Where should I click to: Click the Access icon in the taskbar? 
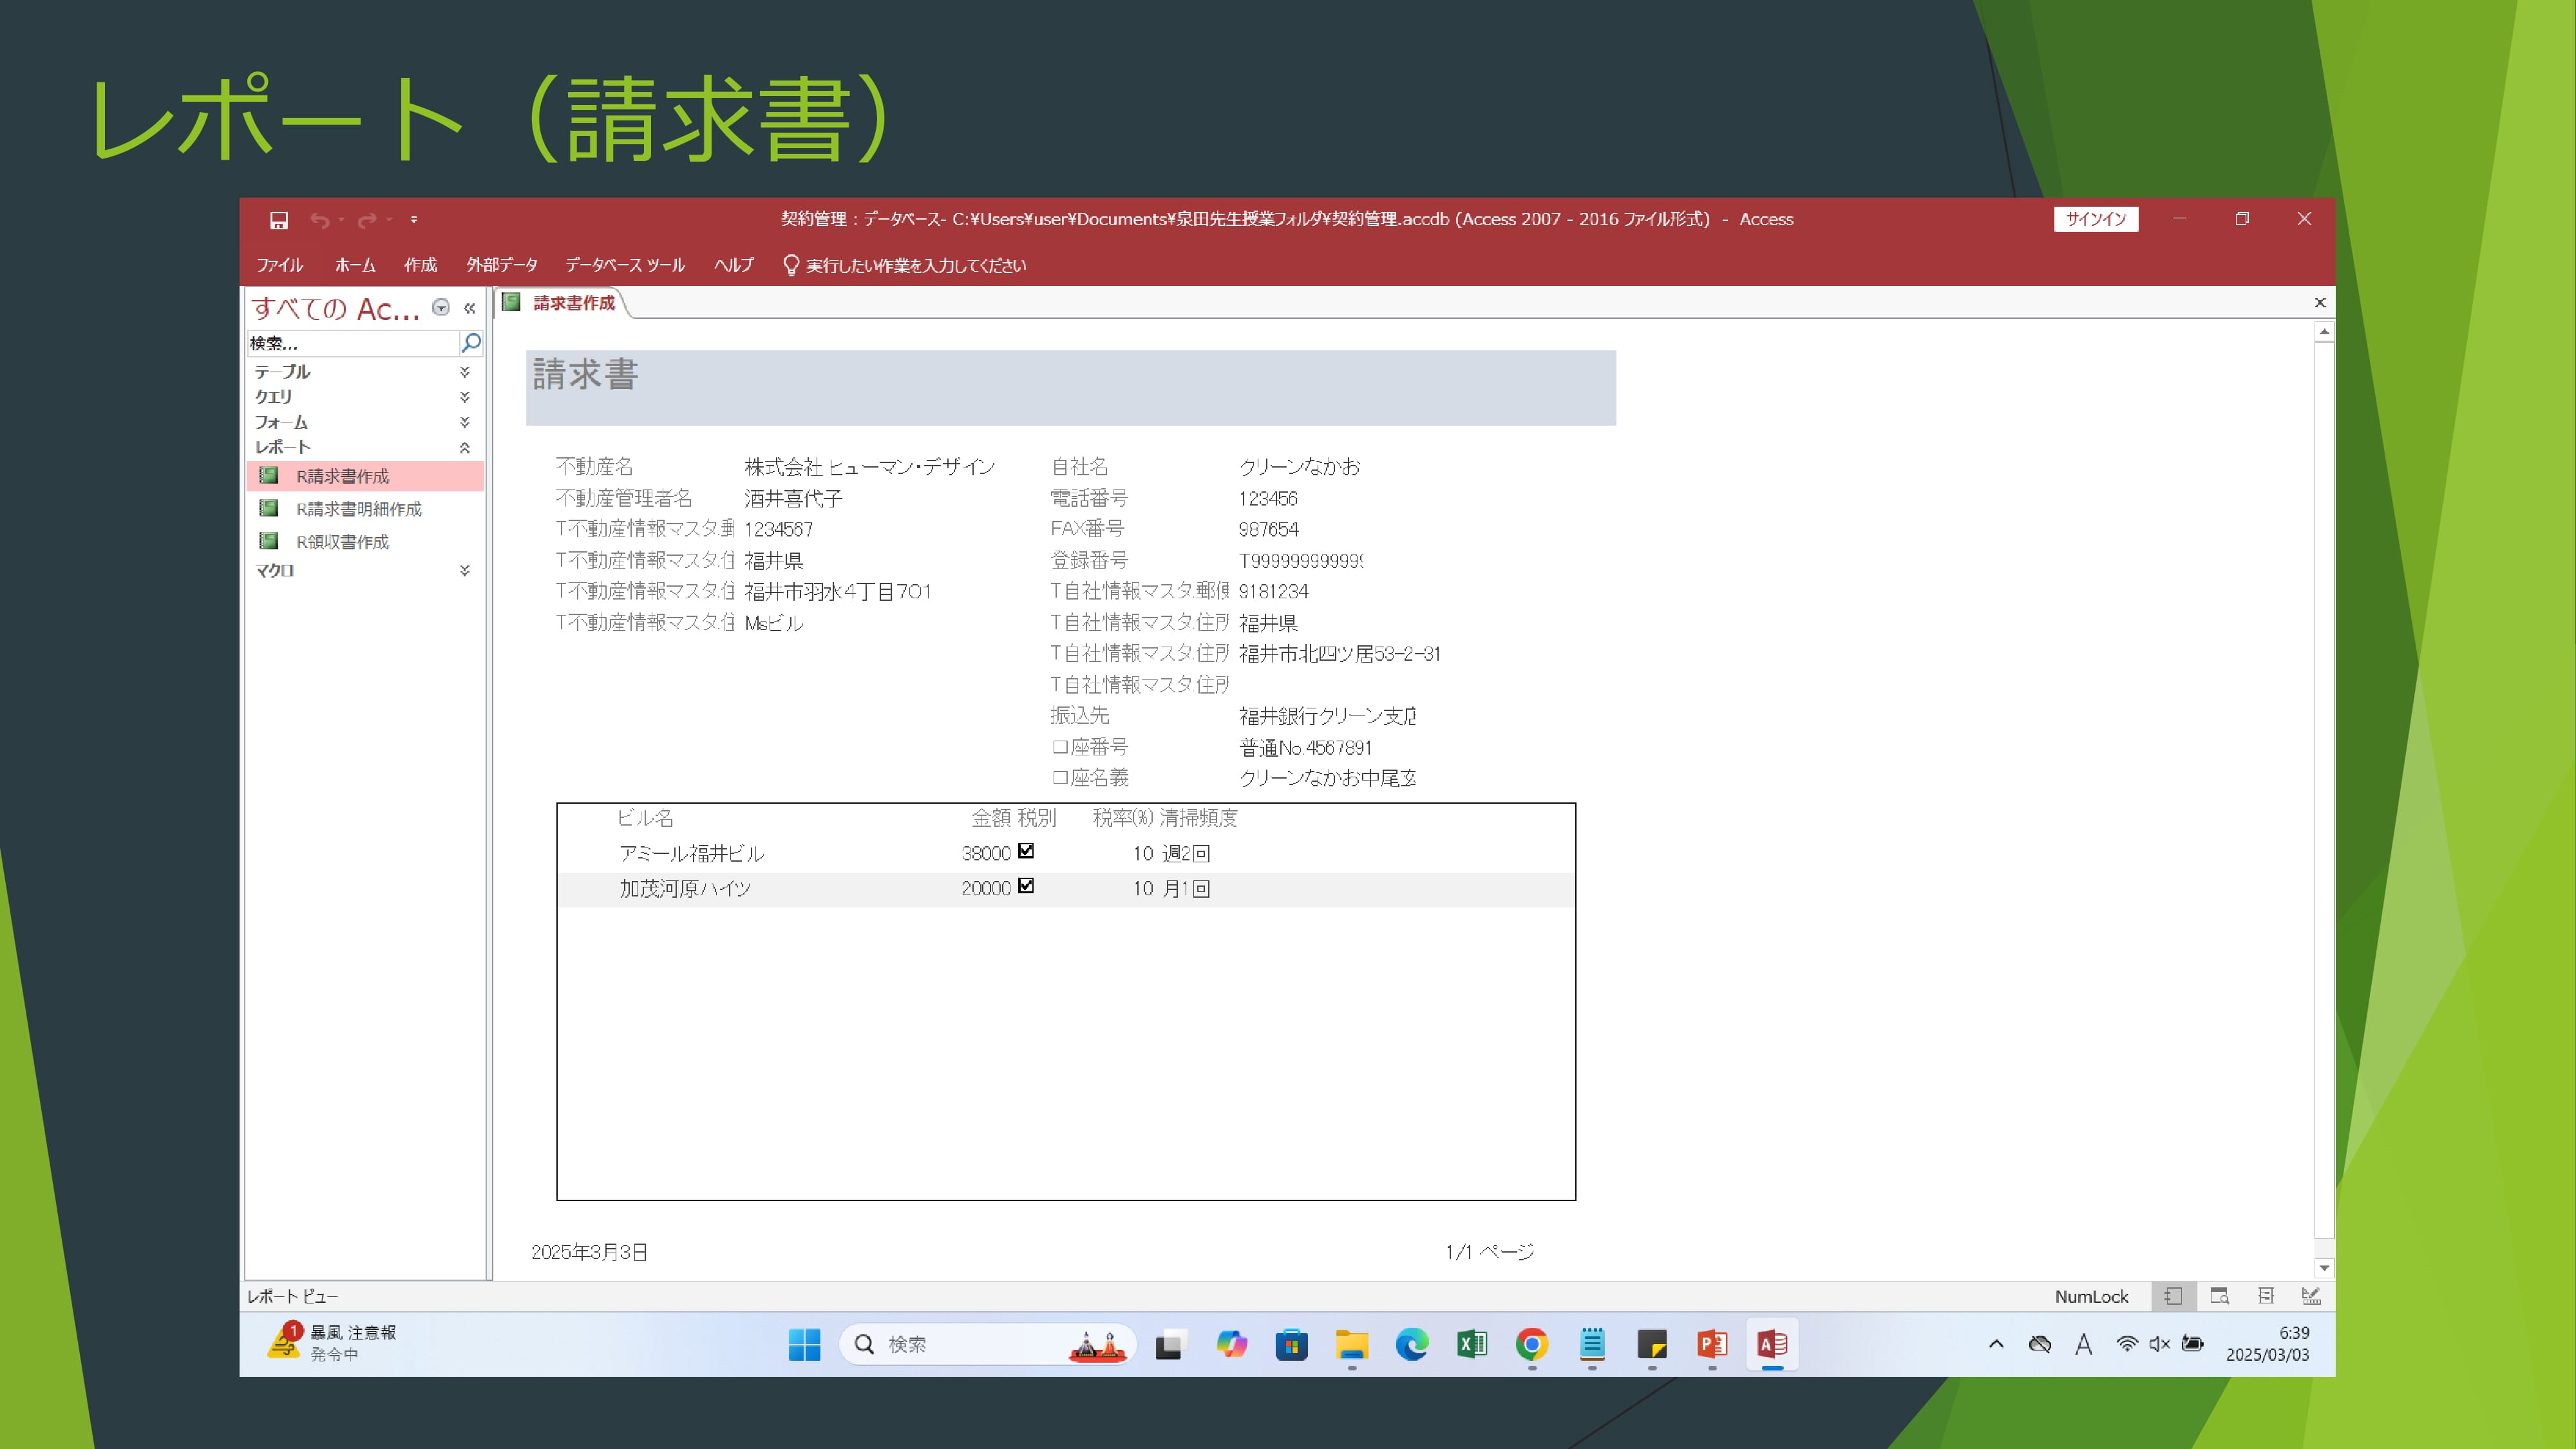(1772, 1344)
